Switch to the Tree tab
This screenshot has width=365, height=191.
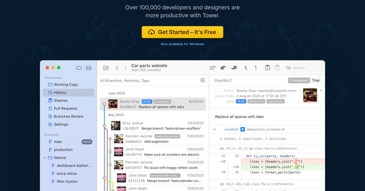pyautogui.click(x=316, y=80)
